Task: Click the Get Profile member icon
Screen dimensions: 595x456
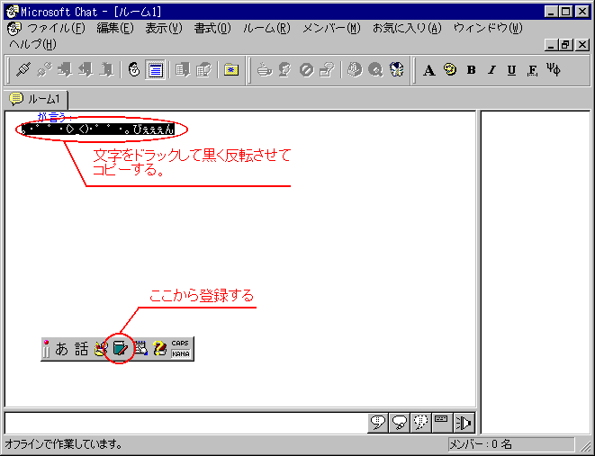Action: tap(285, 70)
